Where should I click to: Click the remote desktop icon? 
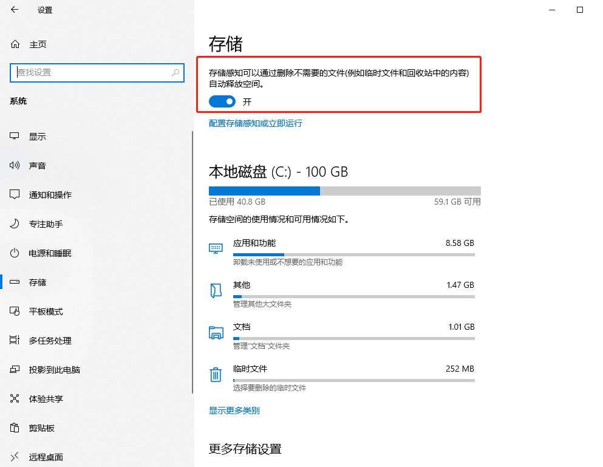click(15, 457)
